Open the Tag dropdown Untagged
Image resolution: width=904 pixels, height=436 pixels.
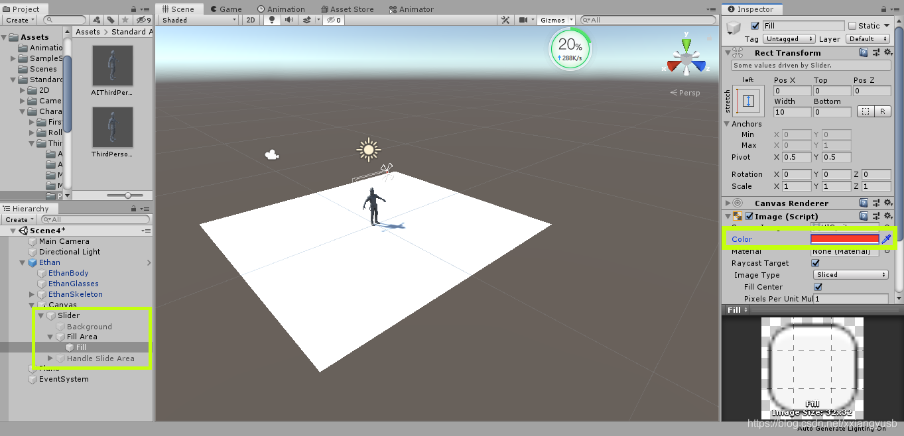[x=789, y=39]
